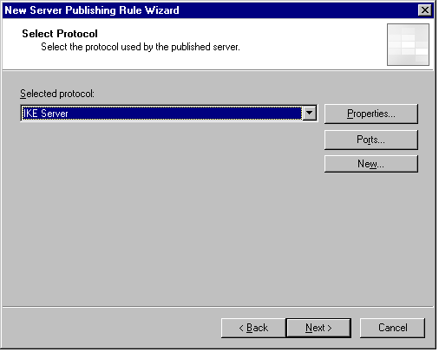Go Back to the previous wizard step
Viewport: 439px width, 352px height.
pyautogui.click(x=253, y=328)
